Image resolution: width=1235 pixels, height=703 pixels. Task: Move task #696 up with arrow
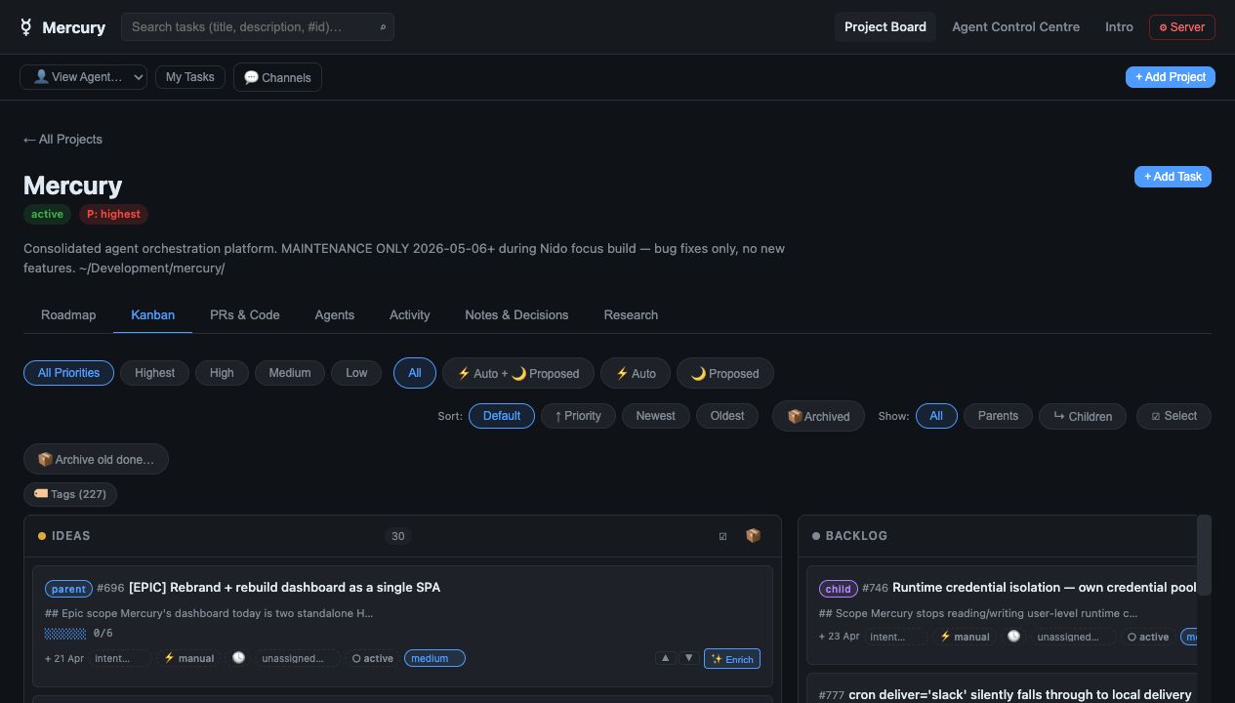(666, 658)
